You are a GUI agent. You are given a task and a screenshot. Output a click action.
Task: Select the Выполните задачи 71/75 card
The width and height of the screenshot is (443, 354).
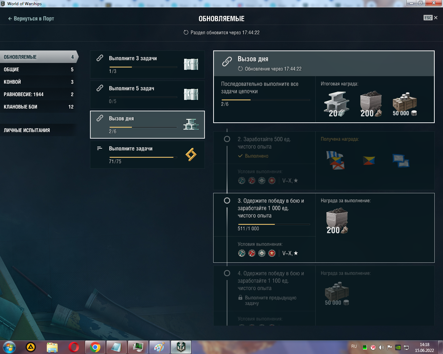tap(147, 155)
